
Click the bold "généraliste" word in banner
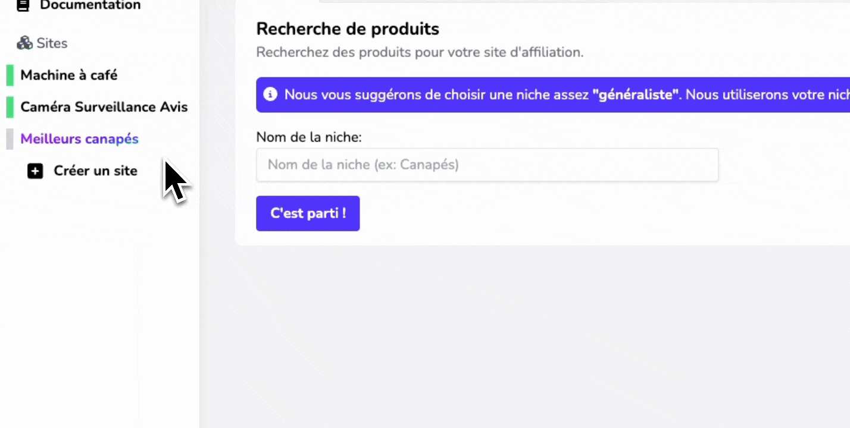636,95
